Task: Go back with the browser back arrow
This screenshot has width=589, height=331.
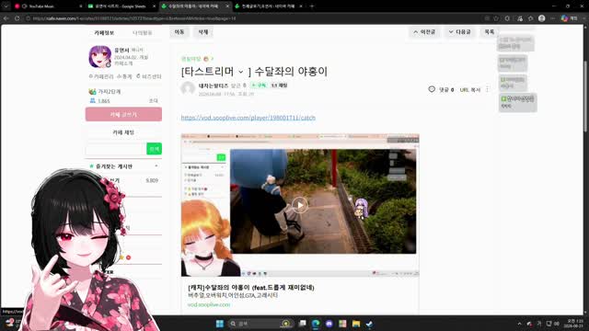Action: (x=6, y=18)
